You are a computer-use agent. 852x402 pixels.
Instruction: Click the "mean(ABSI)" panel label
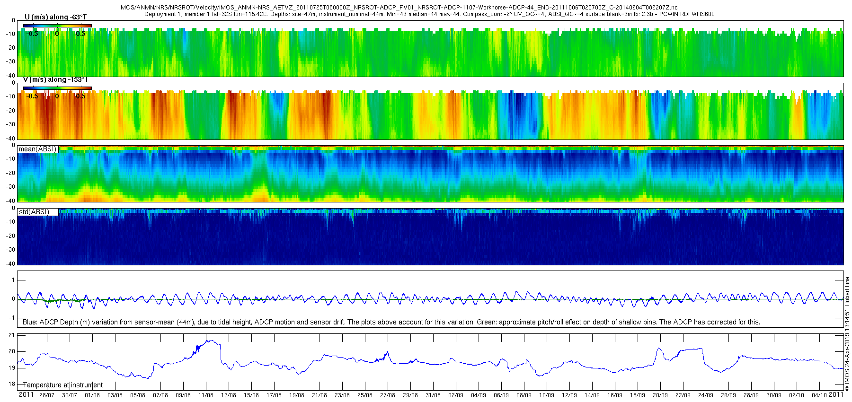click(x=38, y=149)
